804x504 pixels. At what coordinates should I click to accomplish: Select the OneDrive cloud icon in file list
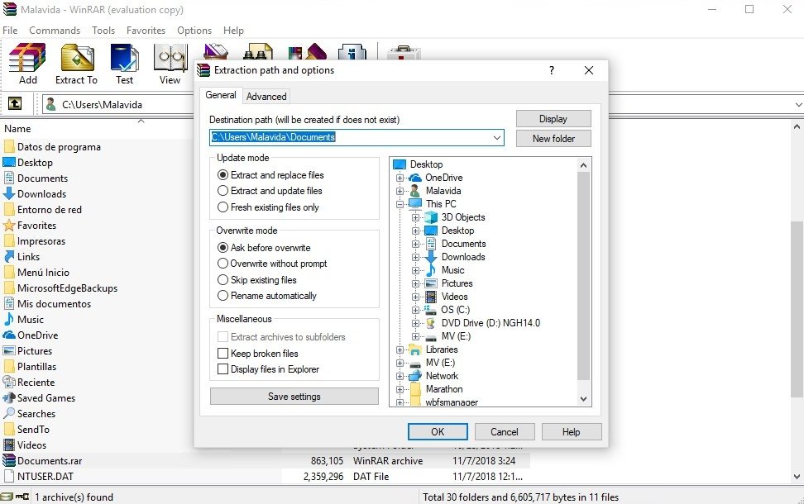(x=9, y=335)
